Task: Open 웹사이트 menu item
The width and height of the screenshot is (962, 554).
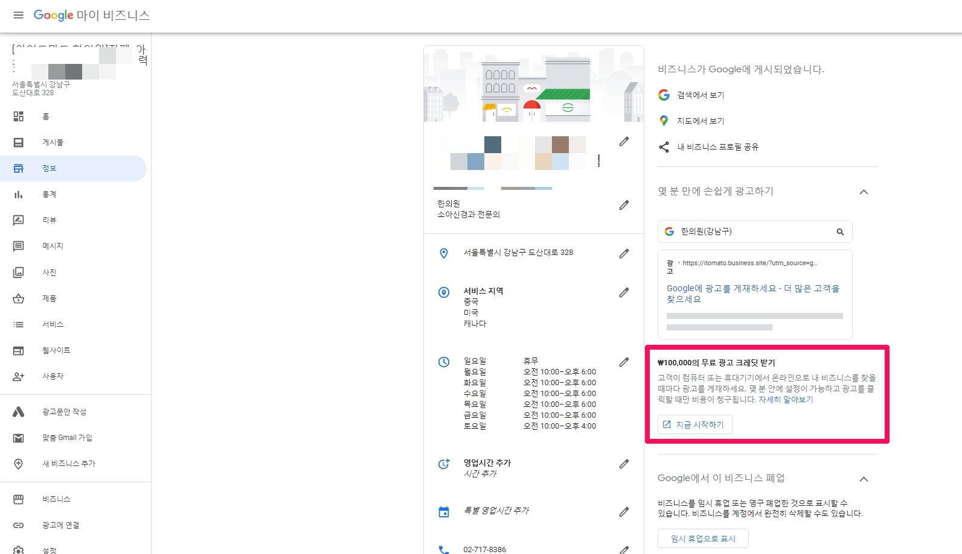Action: (56, 350)
